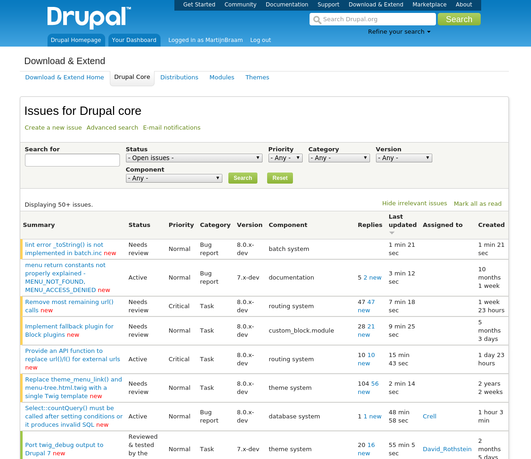
Task: Open issue Remove most remaining url() calls
Action: click(x=69, y=306)
